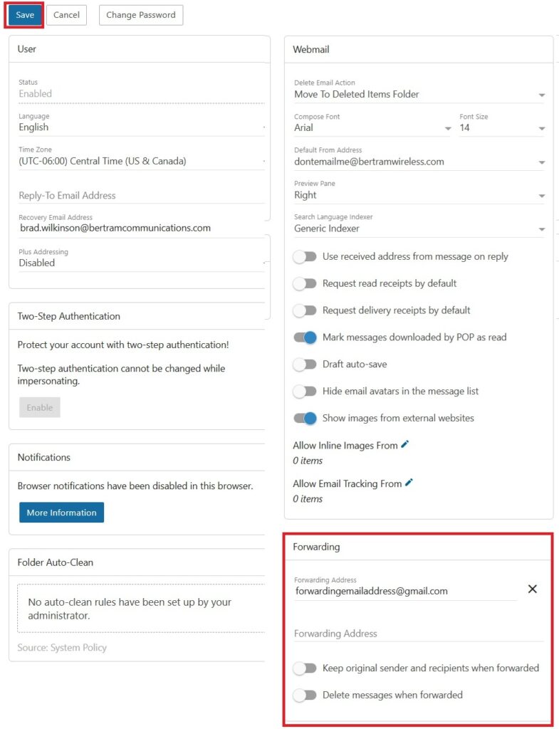
Task: Open the Delete Email Action dropdown
Action: 419,94
